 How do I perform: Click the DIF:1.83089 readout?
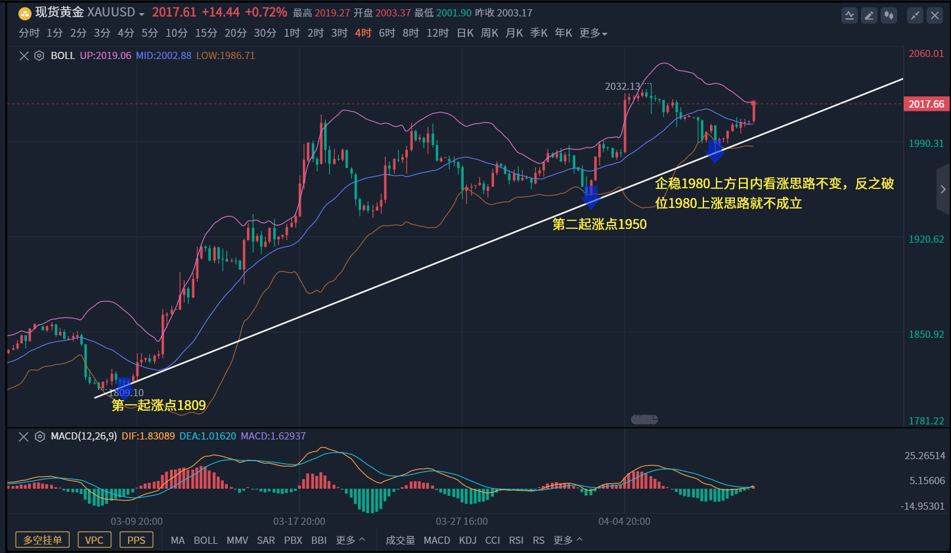point(148,436)
